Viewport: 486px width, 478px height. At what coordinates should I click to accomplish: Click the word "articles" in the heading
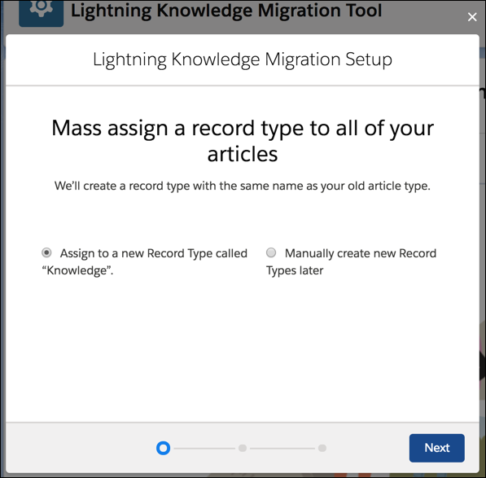click(243, 154)
